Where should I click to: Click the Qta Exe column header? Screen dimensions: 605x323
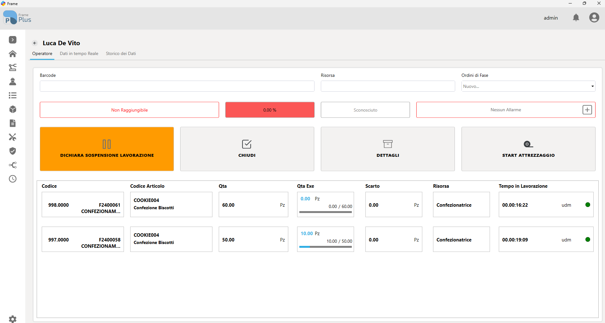tap(305, 186)
